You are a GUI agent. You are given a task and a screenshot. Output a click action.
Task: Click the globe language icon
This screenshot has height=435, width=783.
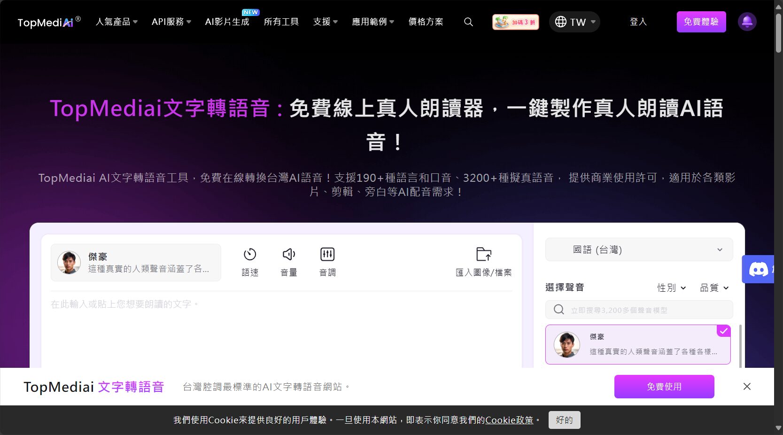(x=561, y=22)
